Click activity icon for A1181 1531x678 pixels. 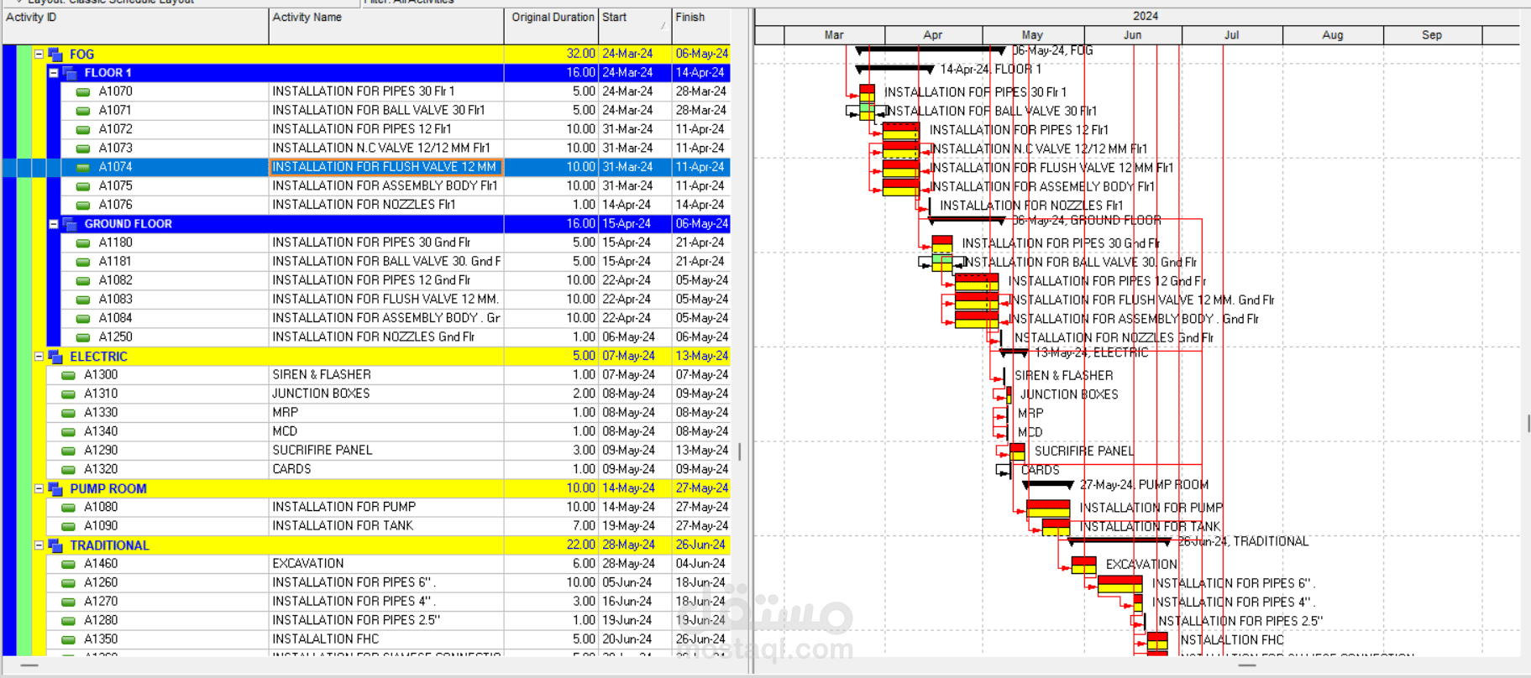[83, 262]
